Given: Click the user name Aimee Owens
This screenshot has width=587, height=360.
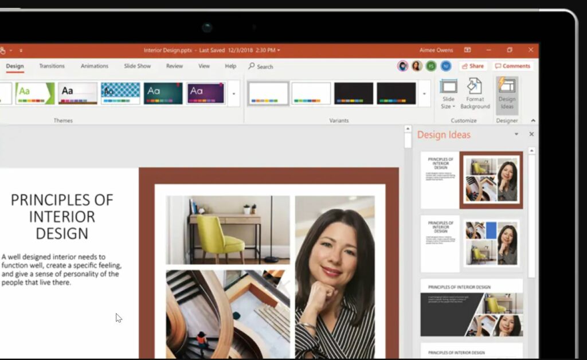Looking at the screenshot, I should point(436,50).
